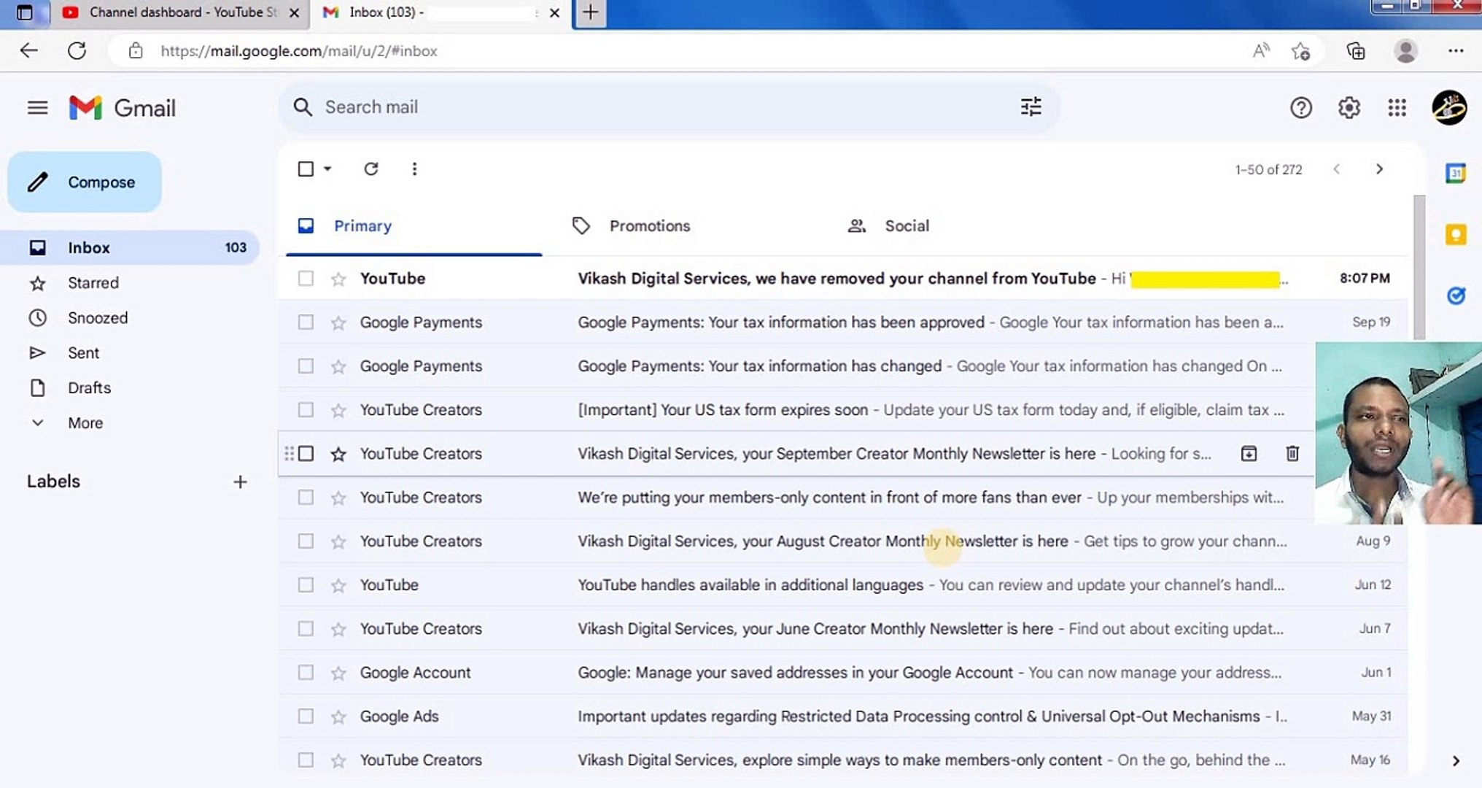
Task: Click the Compose button
Action: tap(84, 182)
